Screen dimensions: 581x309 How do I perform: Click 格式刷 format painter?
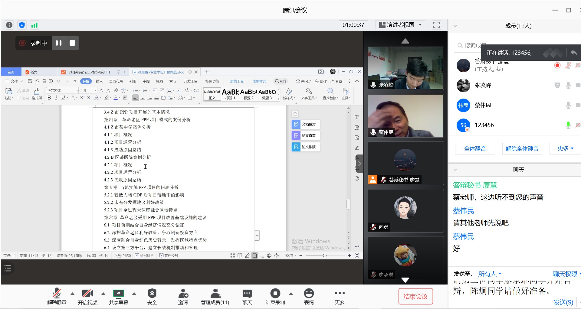click(37, 94)
